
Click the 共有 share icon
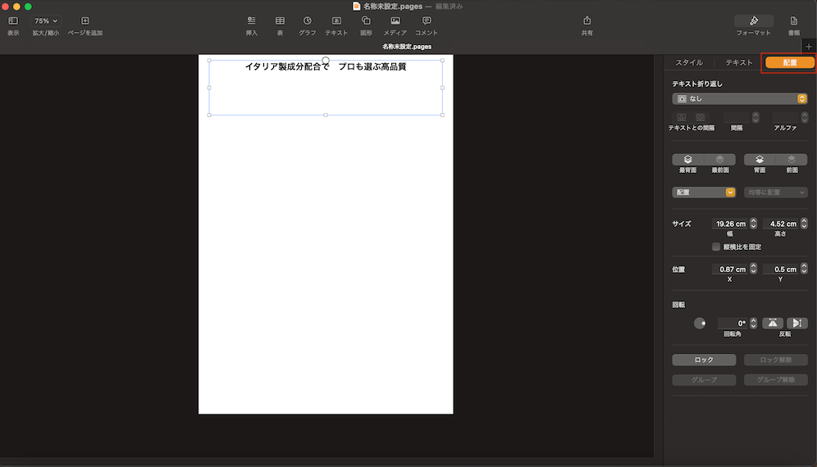(x=587, y=20)
